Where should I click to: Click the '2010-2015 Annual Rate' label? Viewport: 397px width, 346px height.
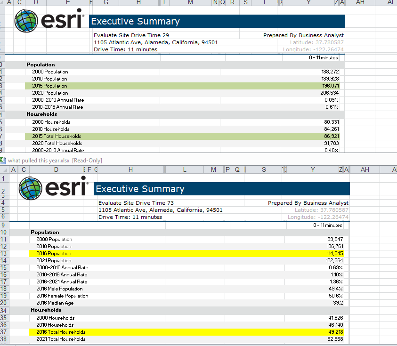pyautogui.click(x=57, y=107)
